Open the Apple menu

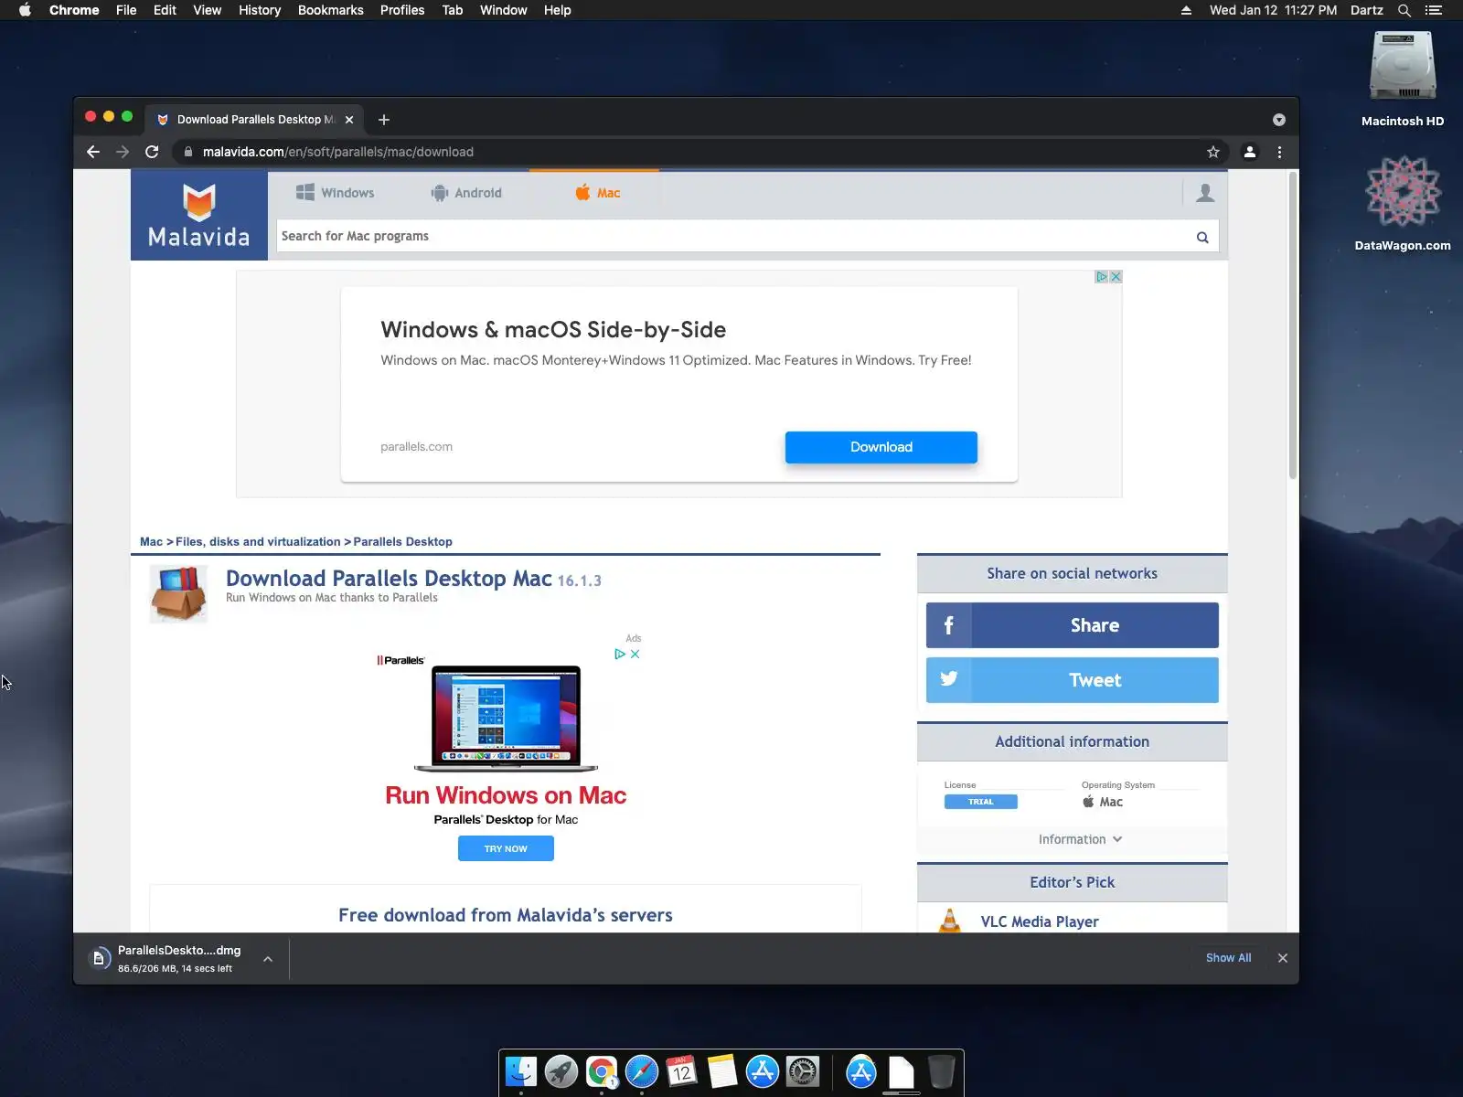coord(25,10)
